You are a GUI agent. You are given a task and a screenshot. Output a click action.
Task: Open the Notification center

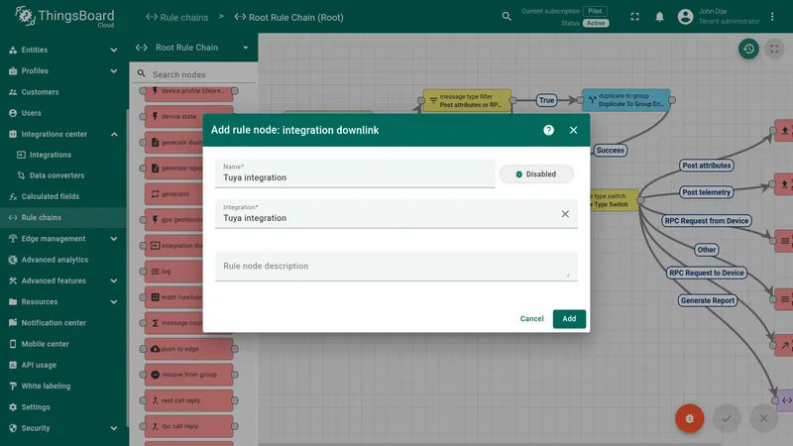(62, 323)
